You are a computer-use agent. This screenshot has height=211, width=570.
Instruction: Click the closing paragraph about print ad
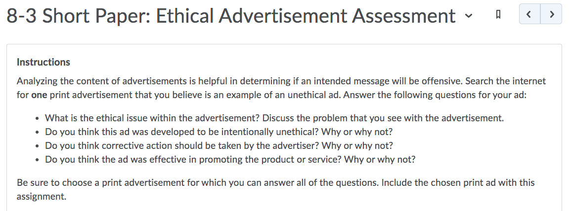(275, 189)
